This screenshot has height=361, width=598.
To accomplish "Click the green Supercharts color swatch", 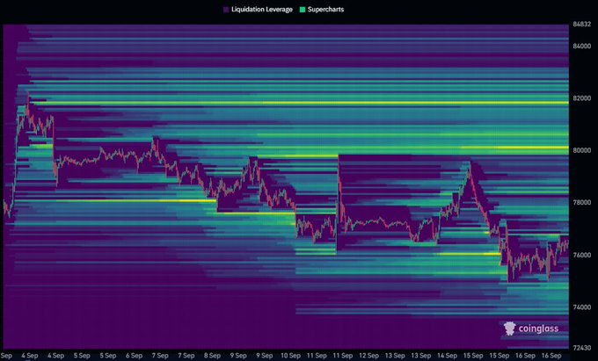I will [303, 10].
